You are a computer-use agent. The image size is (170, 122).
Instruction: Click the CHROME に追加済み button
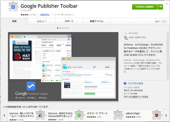[x=145, y=7]
